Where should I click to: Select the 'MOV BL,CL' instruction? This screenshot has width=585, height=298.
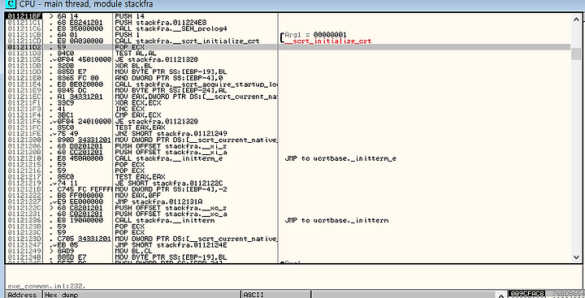(x=132, y=251)
